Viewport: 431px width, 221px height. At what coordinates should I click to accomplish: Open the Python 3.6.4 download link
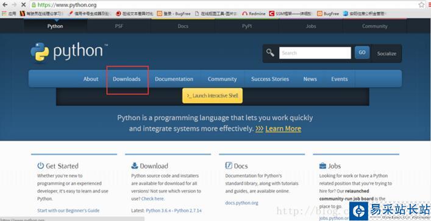click(x=159, y=211)
